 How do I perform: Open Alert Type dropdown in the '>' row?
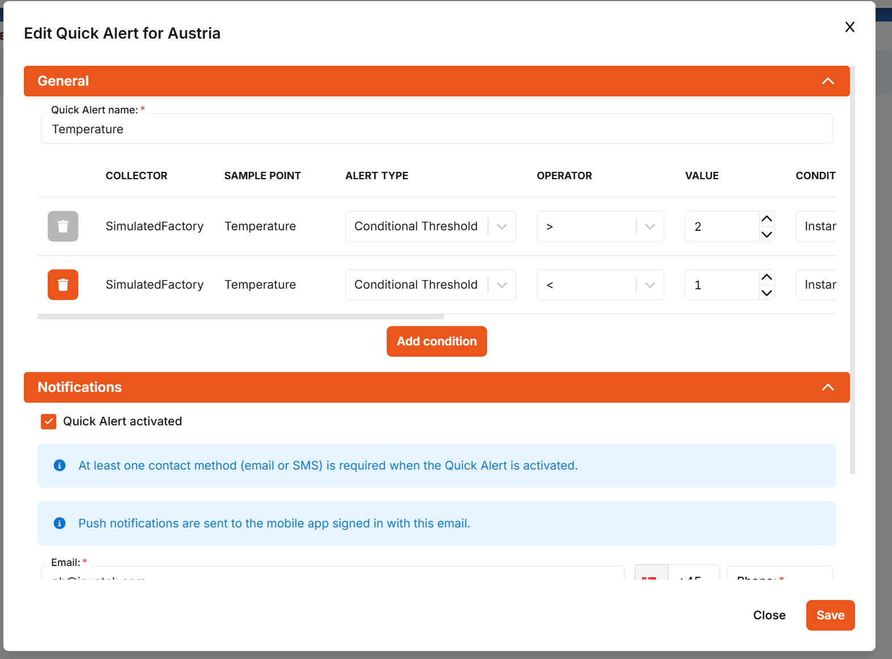[430, 226]
